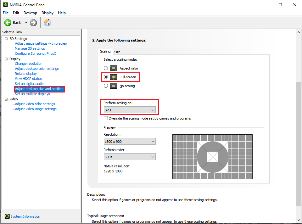Viewport: 302px width, 224px height.
Task: Open the Display menu
Action: pyautogui.click(x=48, y=13)
